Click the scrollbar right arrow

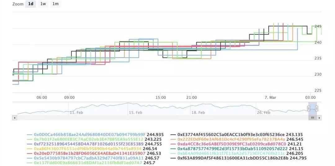(319, 118)
